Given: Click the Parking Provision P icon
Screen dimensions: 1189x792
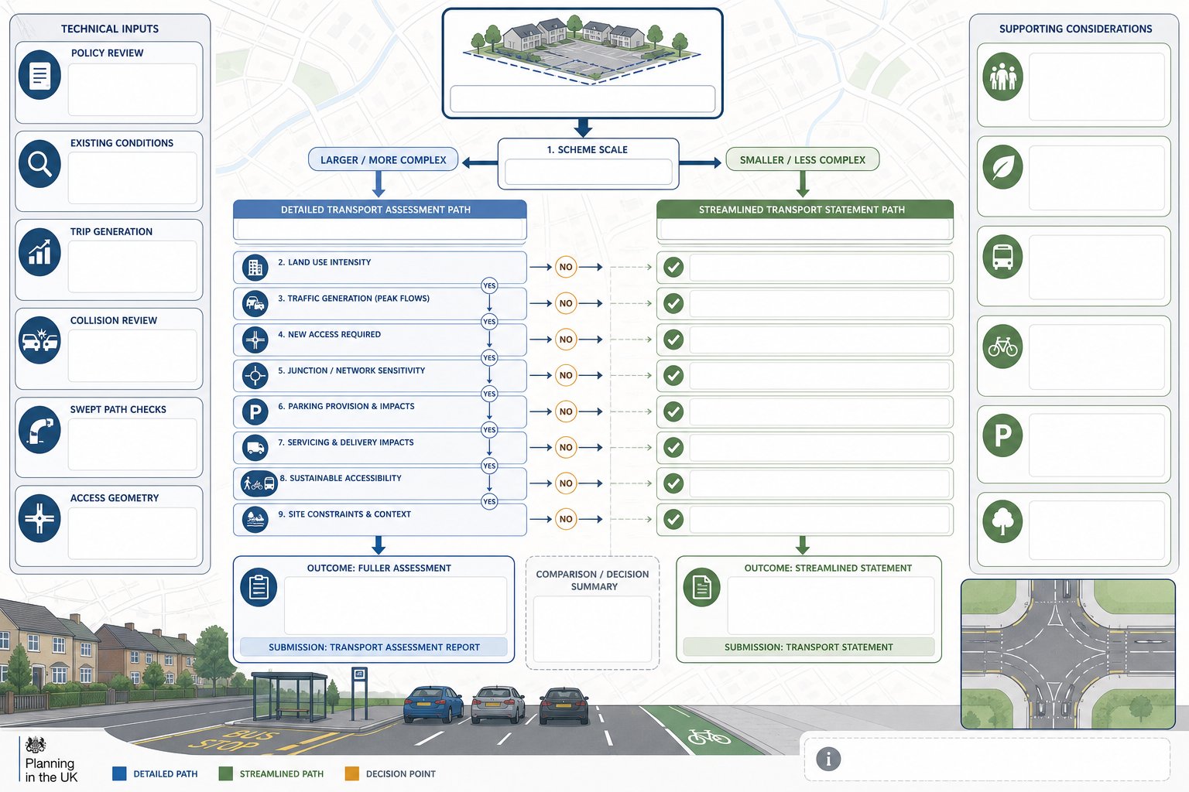Looking at the screenshot, I should point(255,411).
